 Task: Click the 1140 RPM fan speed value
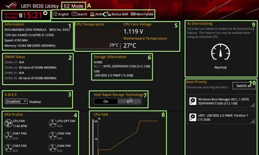click(20, 126)
